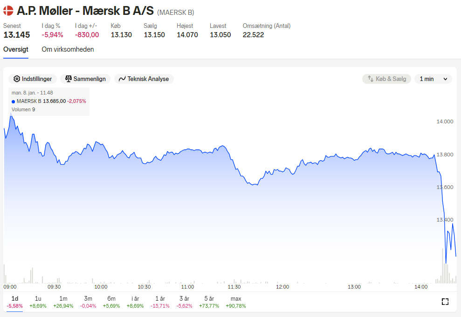Click the Omsætning value 22.522
Screen dimensions: 461x317
(x=254, y=35)
